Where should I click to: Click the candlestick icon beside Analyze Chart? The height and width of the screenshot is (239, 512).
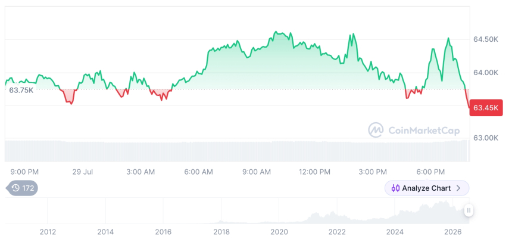(x=395, y=188)
